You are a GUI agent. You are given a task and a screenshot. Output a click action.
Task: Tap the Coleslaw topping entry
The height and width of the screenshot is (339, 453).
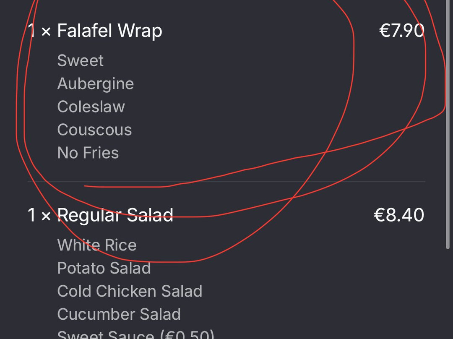click(x=91, y=107)
